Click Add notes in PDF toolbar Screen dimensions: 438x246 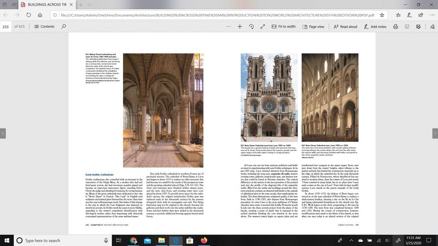pyautogui.click(x=375, y=26)
